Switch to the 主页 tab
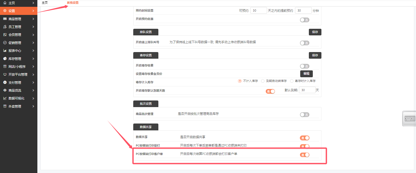This screenshot has width=416, height=173. pyautogui.click(x=45, y=3)
